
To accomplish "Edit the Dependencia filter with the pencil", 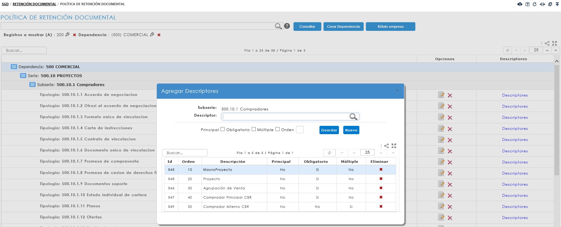I will click(152, 35).
